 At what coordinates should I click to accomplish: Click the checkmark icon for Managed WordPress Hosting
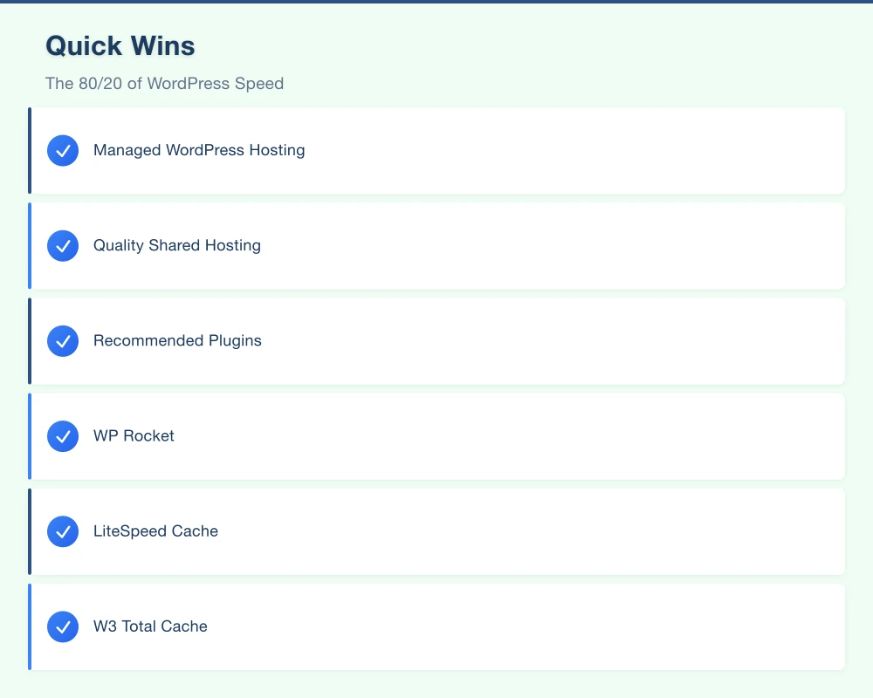pyautogui.click(x=63, y=150)
